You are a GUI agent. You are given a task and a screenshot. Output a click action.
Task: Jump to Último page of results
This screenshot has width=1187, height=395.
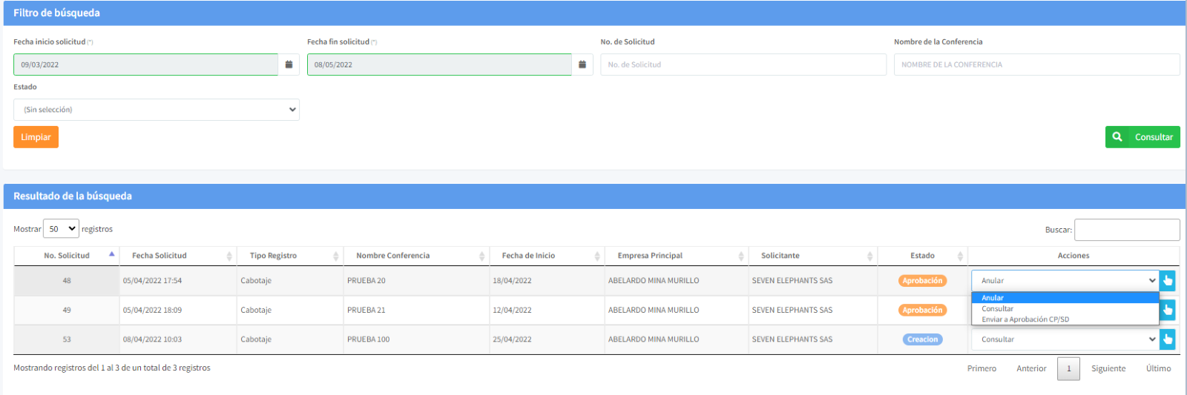click(1158, 368)
